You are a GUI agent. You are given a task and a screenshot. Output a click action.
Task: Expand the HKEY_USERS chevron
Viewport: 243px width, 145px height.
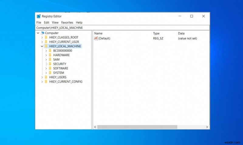coord(42,77)
